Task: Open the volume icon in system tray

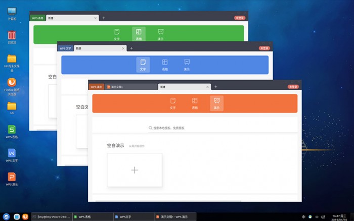Action: [303, 217]
